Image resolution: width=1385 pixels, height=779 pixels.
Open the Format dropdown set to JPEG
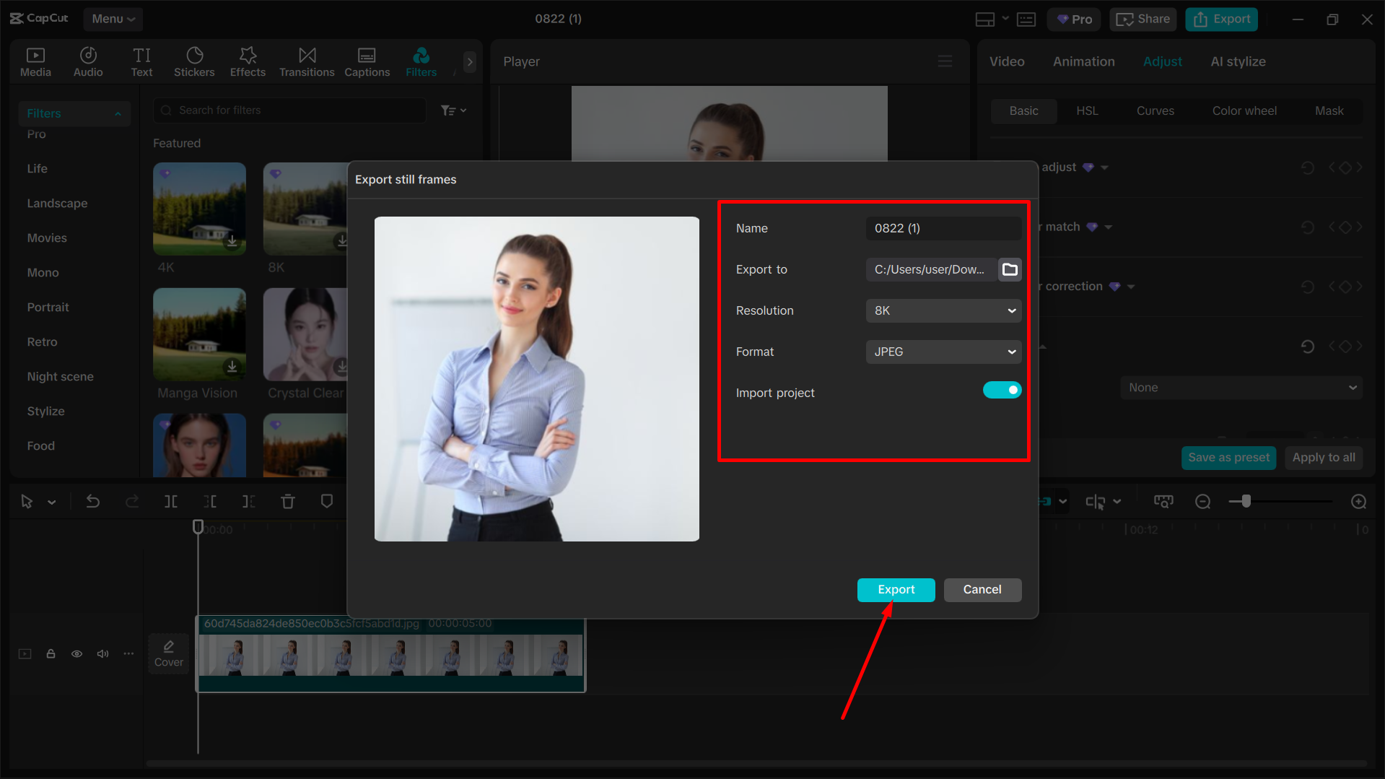pos(943,352)
